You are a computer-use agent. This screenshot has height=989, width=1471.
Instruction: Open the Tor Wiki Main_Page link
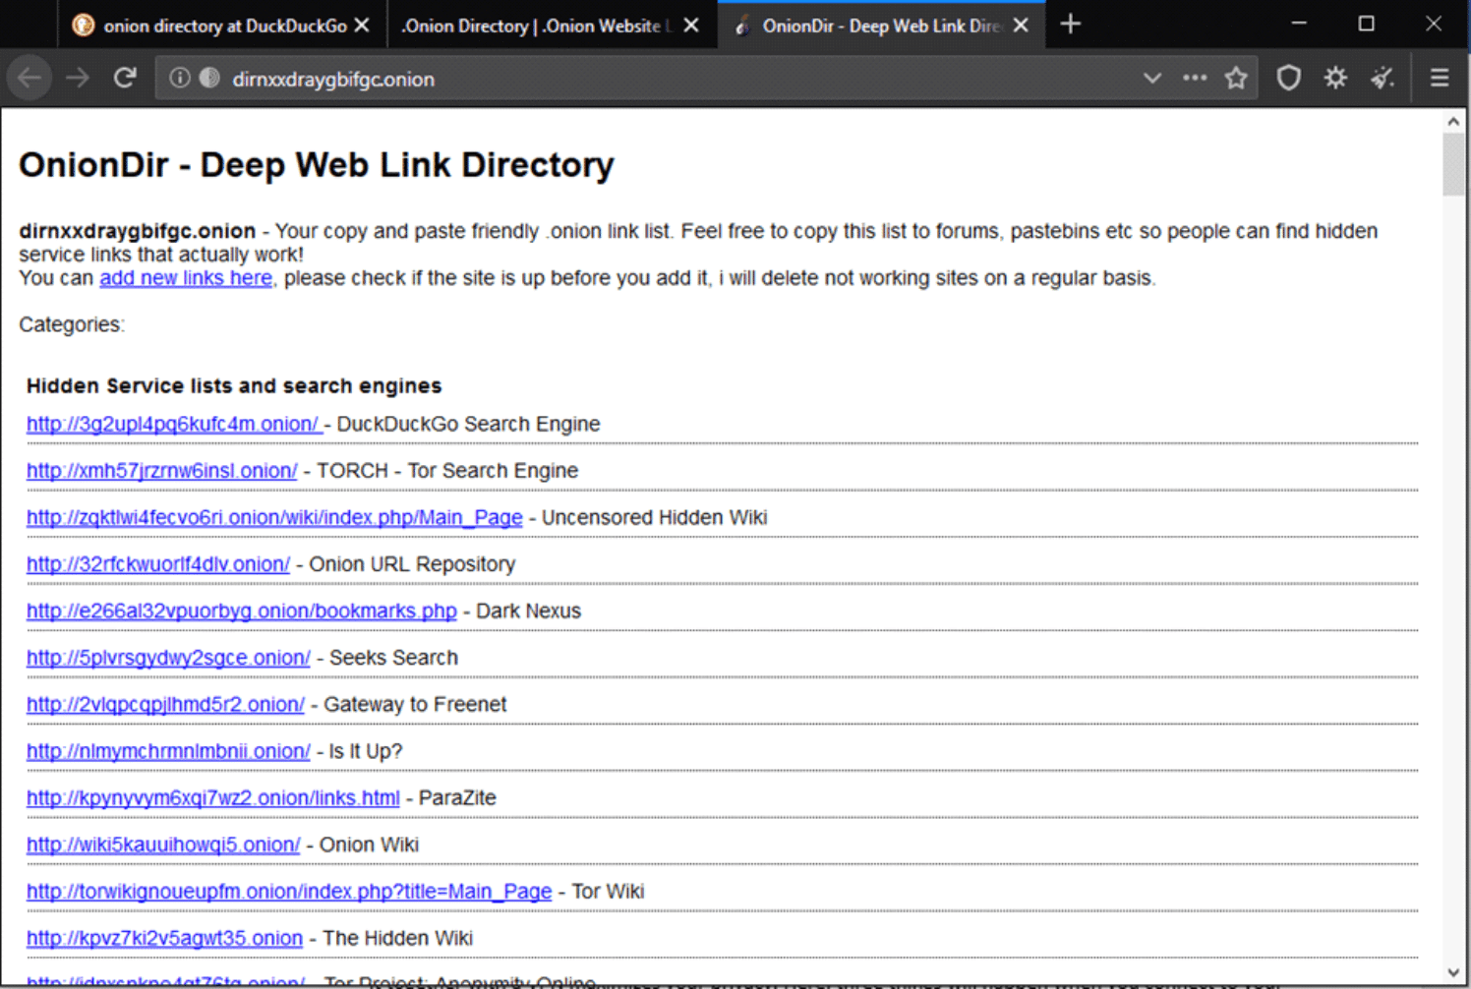pos(289,891)
